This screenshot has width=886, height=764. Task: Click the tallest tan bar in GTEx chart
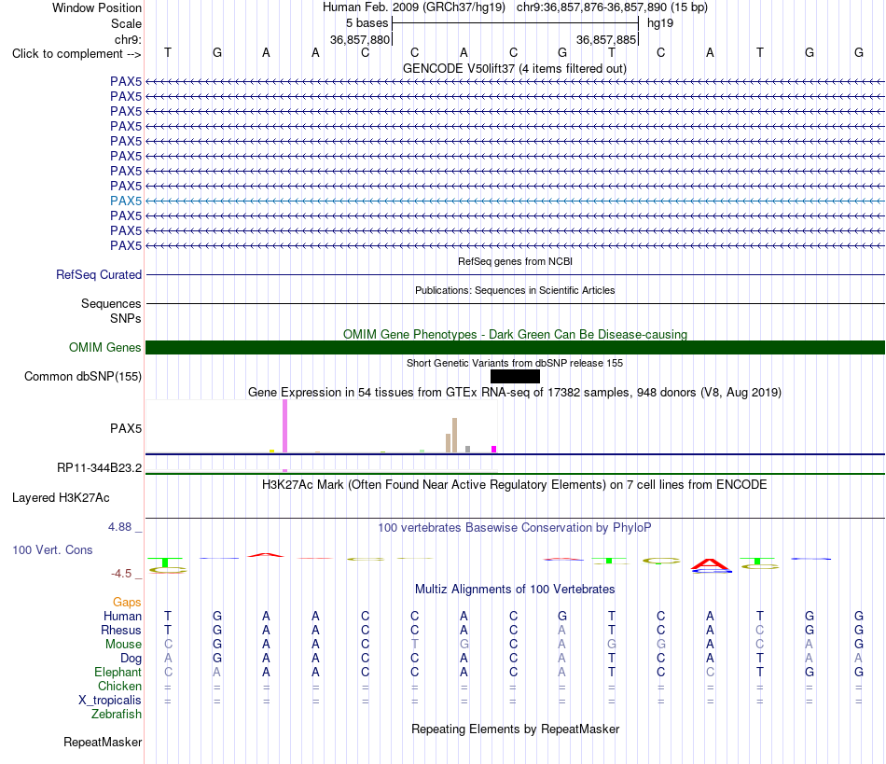[454, 435]
